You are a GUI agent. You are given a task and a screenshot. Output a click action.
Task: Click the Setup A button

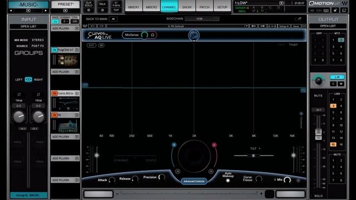coord(284,26)
